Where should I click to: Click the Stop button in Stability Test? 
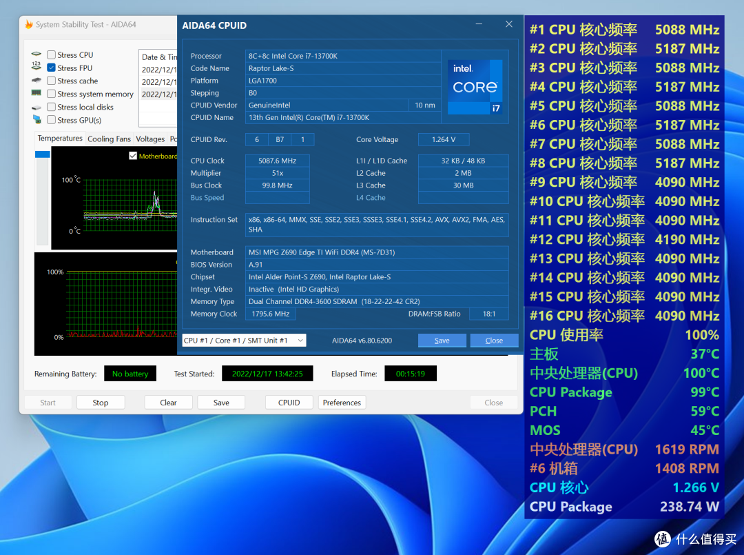coord(100,402)
